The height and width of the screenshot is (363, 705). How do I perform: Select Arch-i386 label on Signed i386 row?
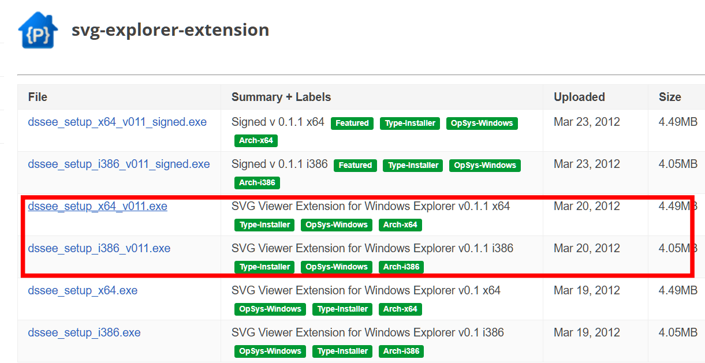[258, 183]
